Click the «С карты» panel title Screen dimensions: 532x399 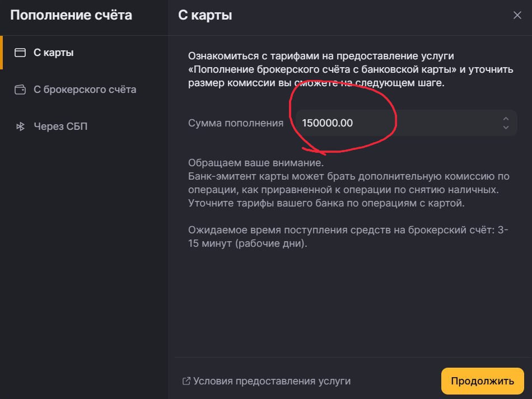click(205, 15)
